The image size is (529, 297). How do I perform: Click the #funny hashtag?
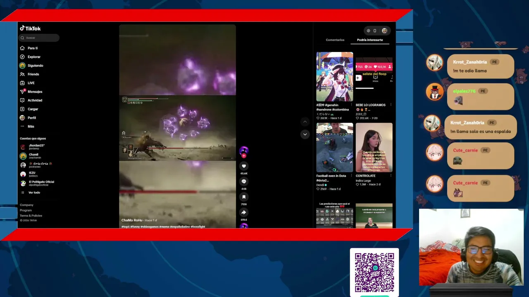point(135,226)
